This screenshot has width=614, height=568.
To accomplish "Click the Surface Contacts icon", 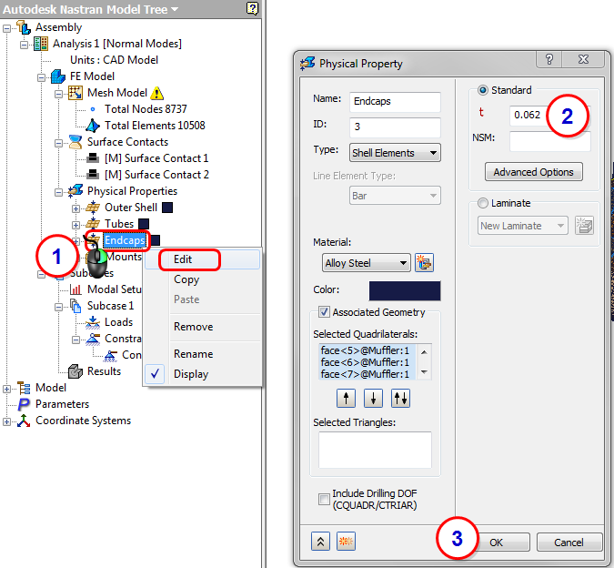I will (x=75, y=142).
